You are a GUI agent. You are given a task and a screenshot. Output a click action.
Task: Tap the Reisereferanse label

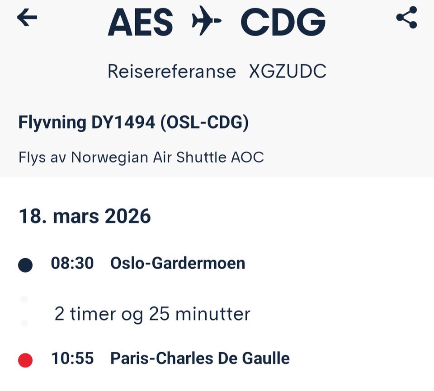point(172,72)
